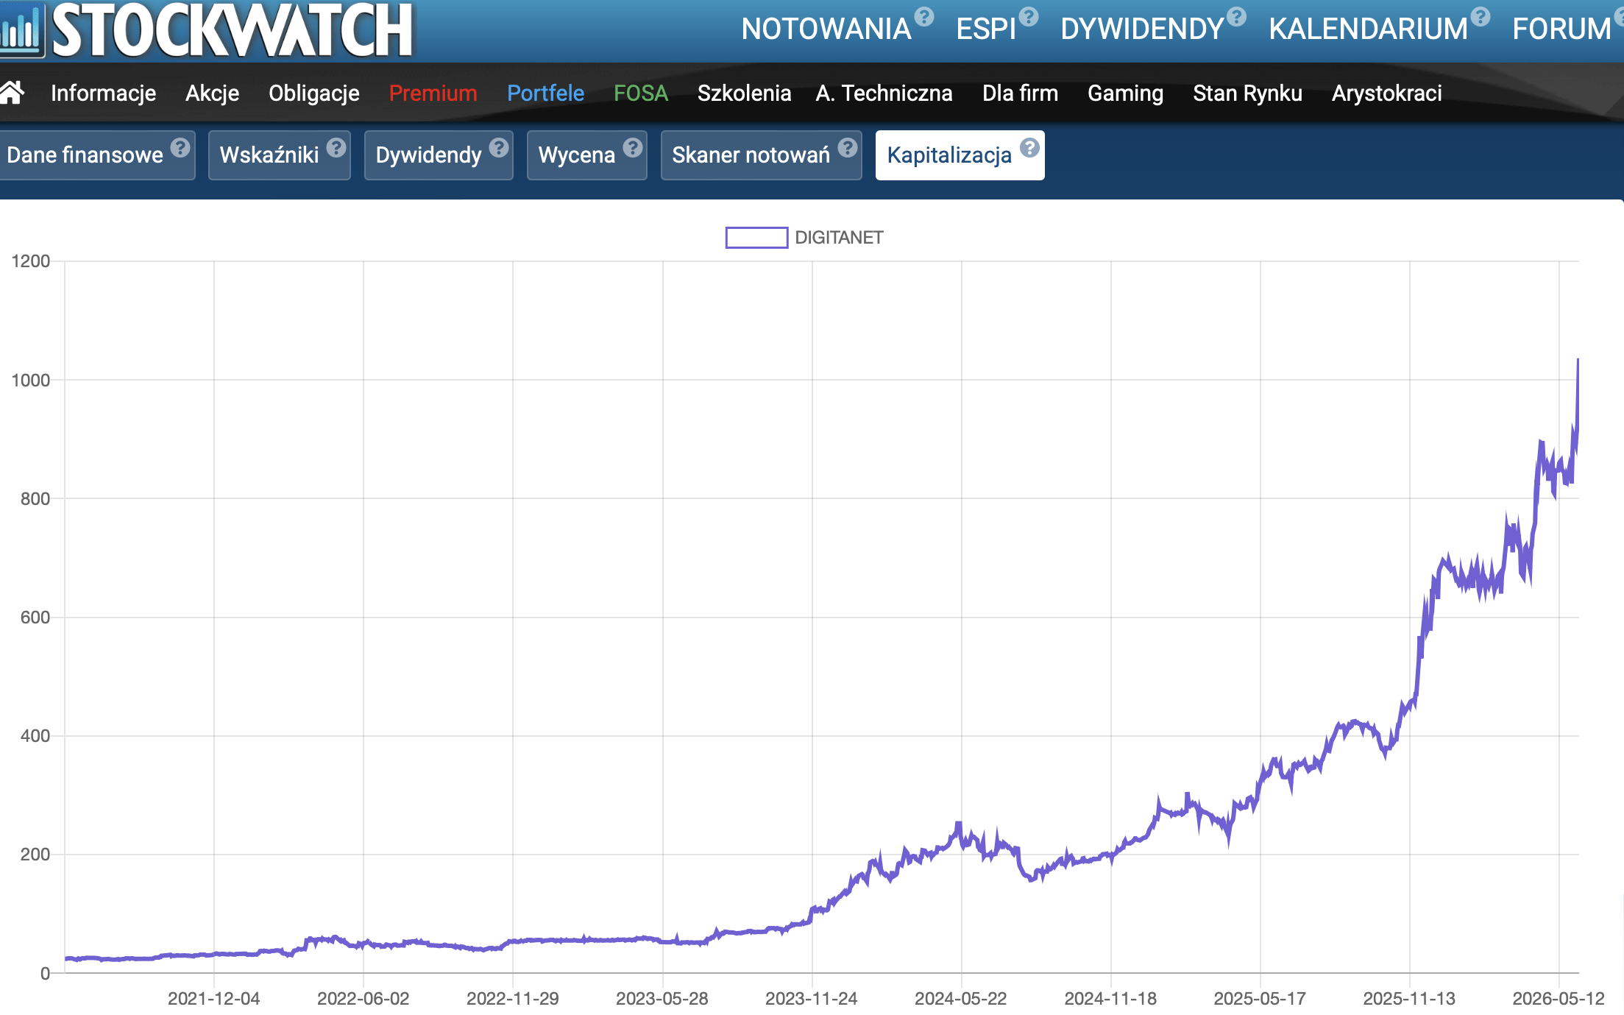Click help icon beside KALENDARIUM
1624x1015 pixels.
pos(1481,16)
